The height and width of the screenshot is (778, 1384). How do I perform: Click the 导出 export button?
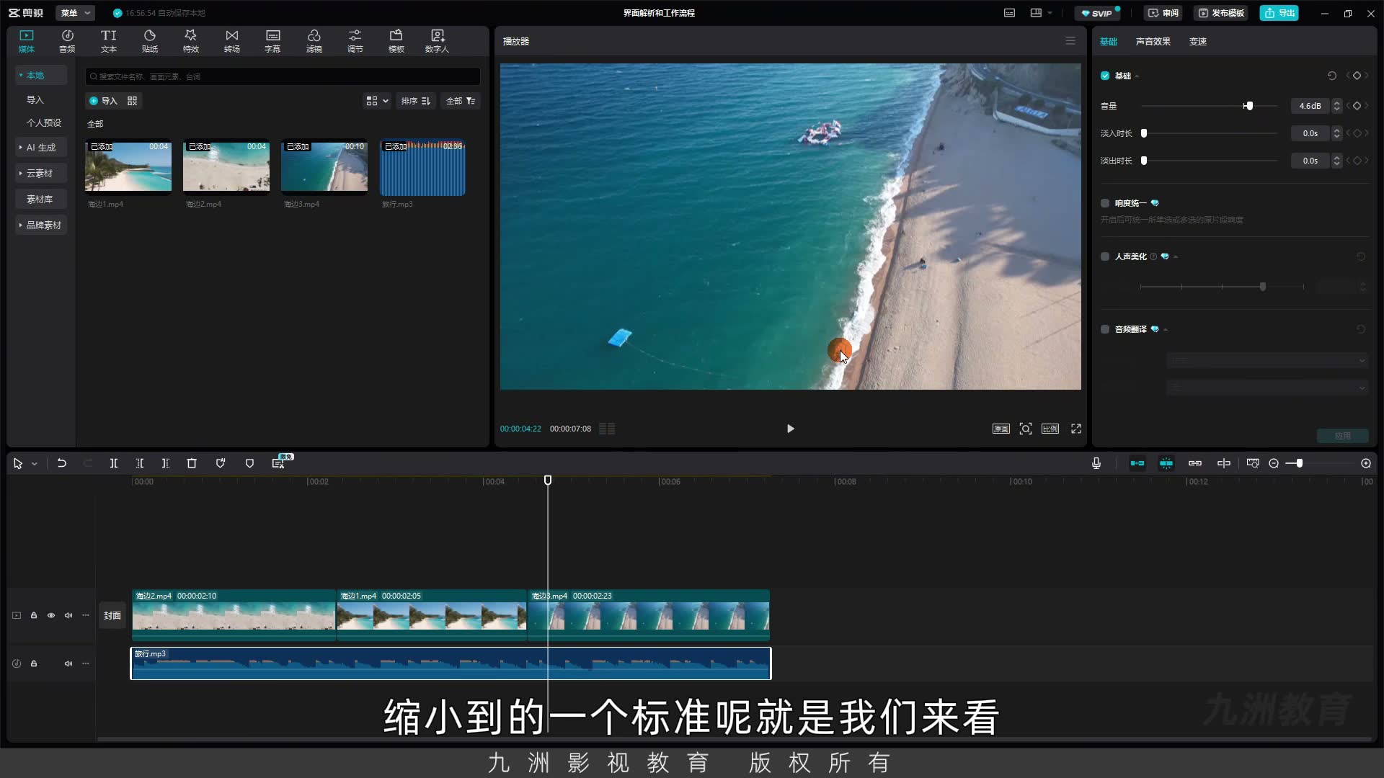point(1279,13)
